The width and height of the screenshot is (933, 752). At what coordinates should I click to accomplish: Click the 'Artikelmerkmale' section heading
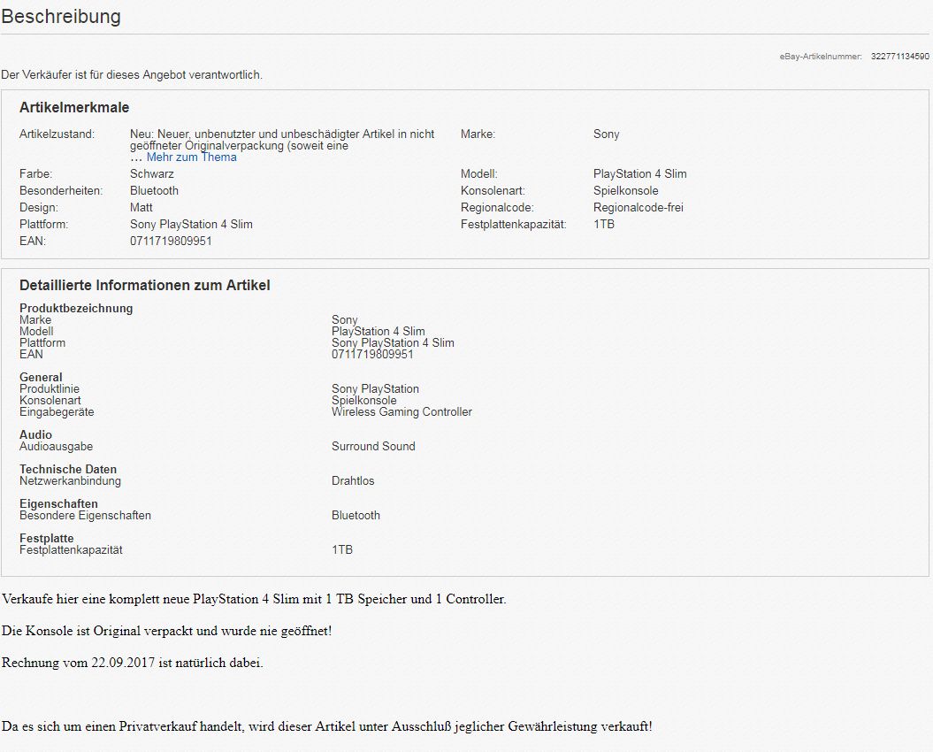(x=74, y=108)
